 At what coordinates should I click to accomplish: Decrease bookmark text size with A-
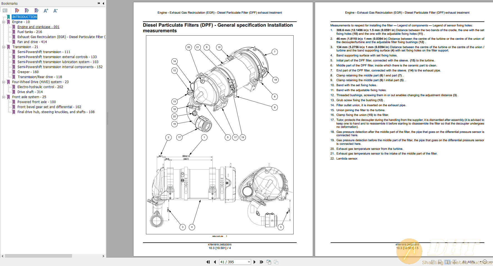[x=55, y=11]
